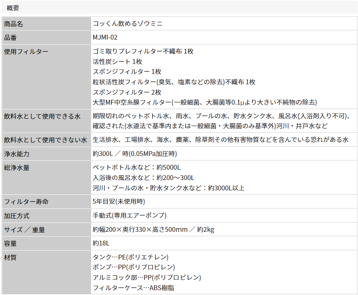Click the capacity value 約18L
This screenshot has height=295, width=358.
click(101, 244)
